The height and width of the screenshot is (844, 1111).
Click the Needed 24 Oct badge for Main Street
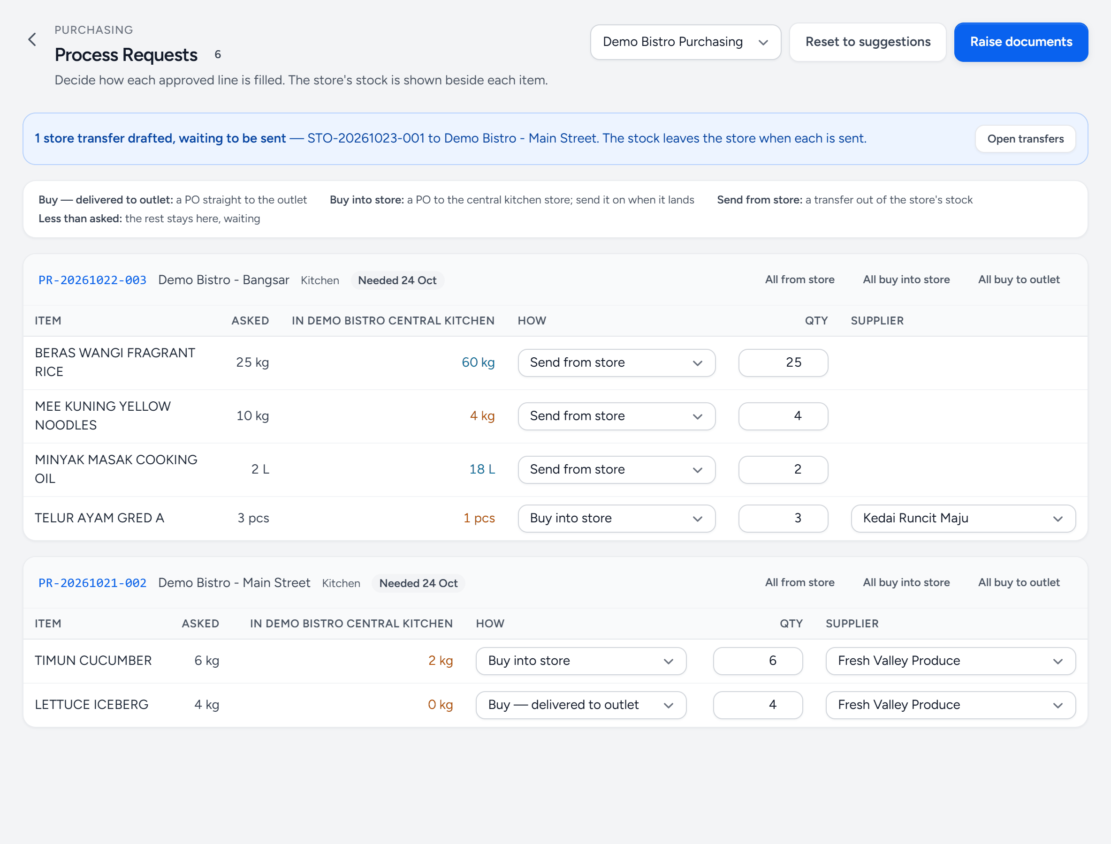(418, 583)
